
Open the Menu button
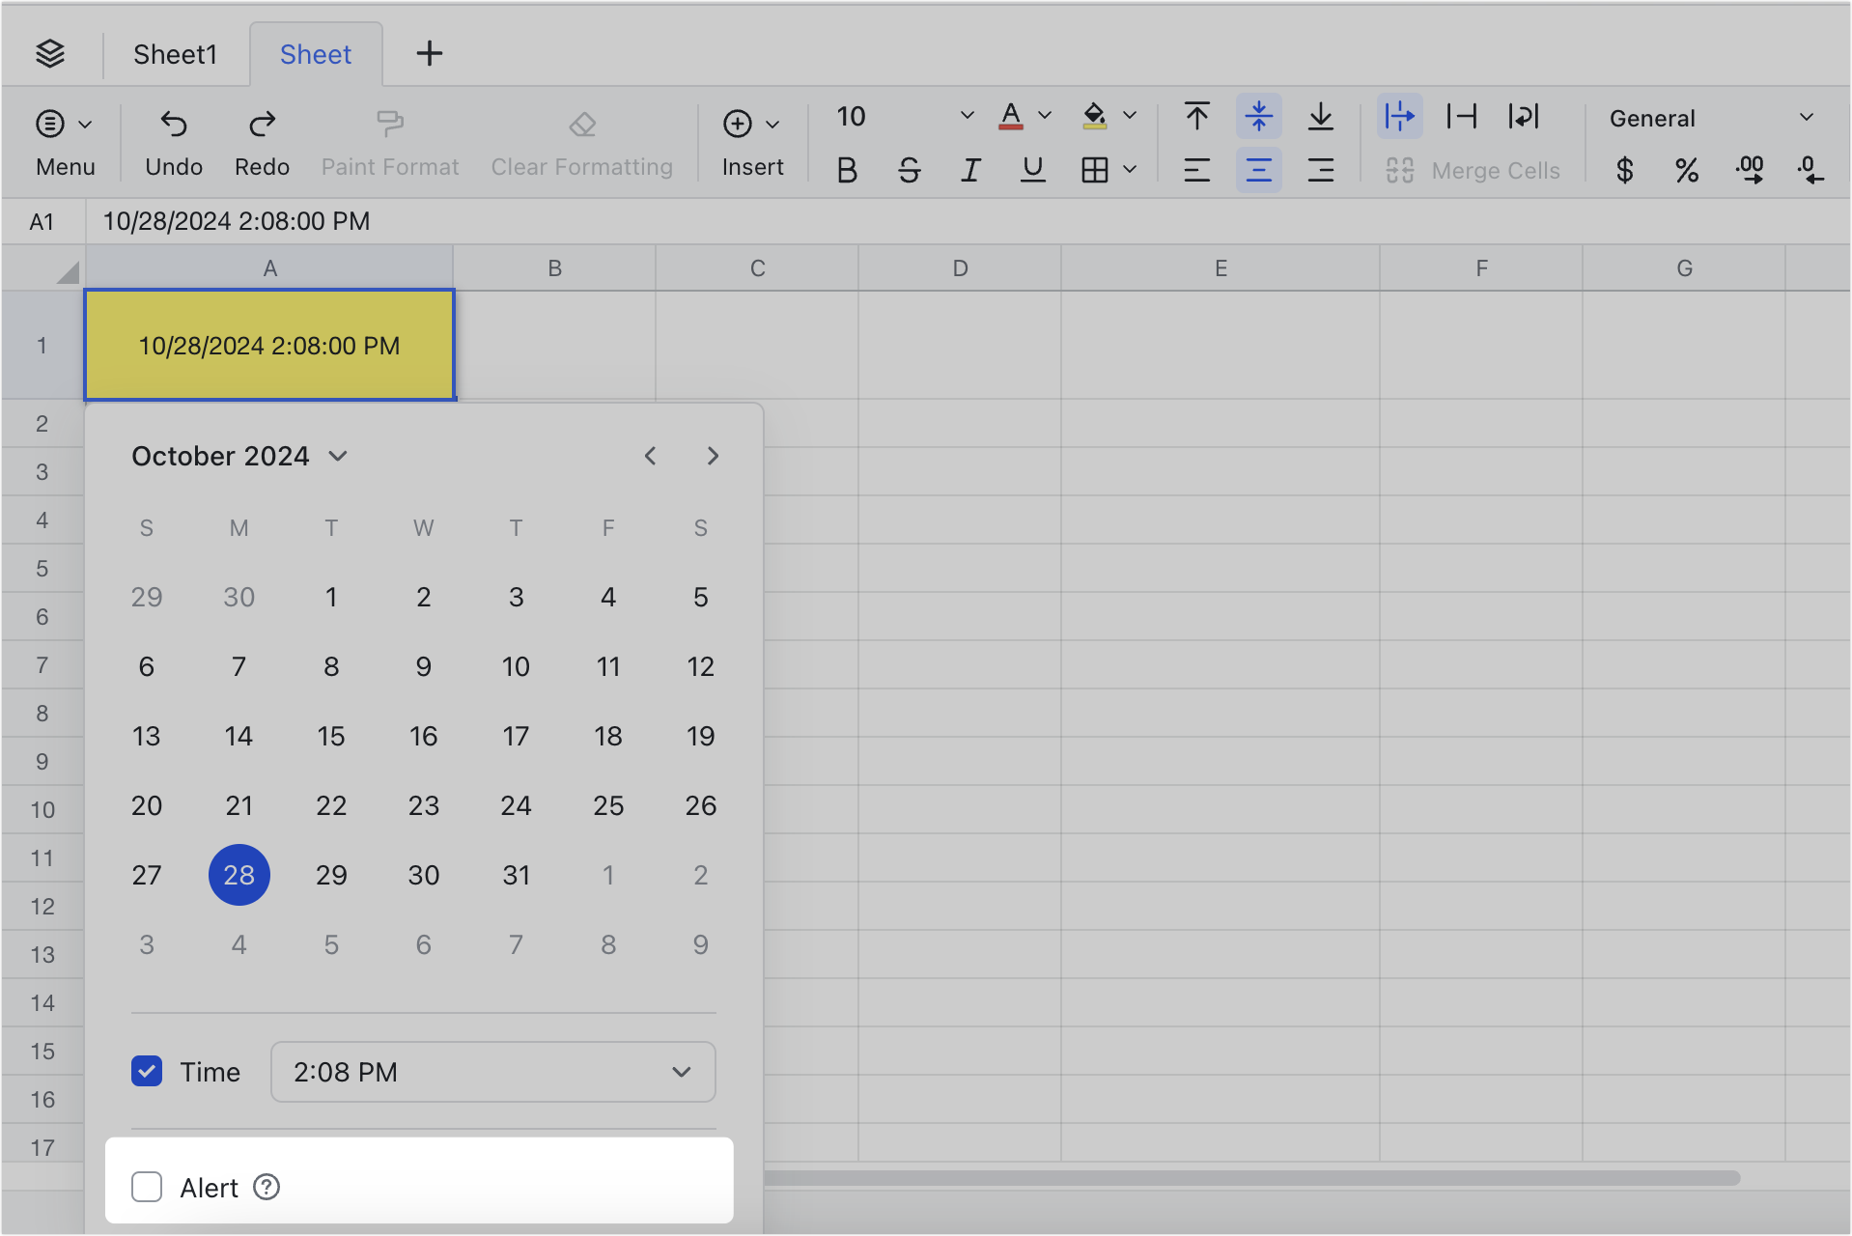point(65,142)
